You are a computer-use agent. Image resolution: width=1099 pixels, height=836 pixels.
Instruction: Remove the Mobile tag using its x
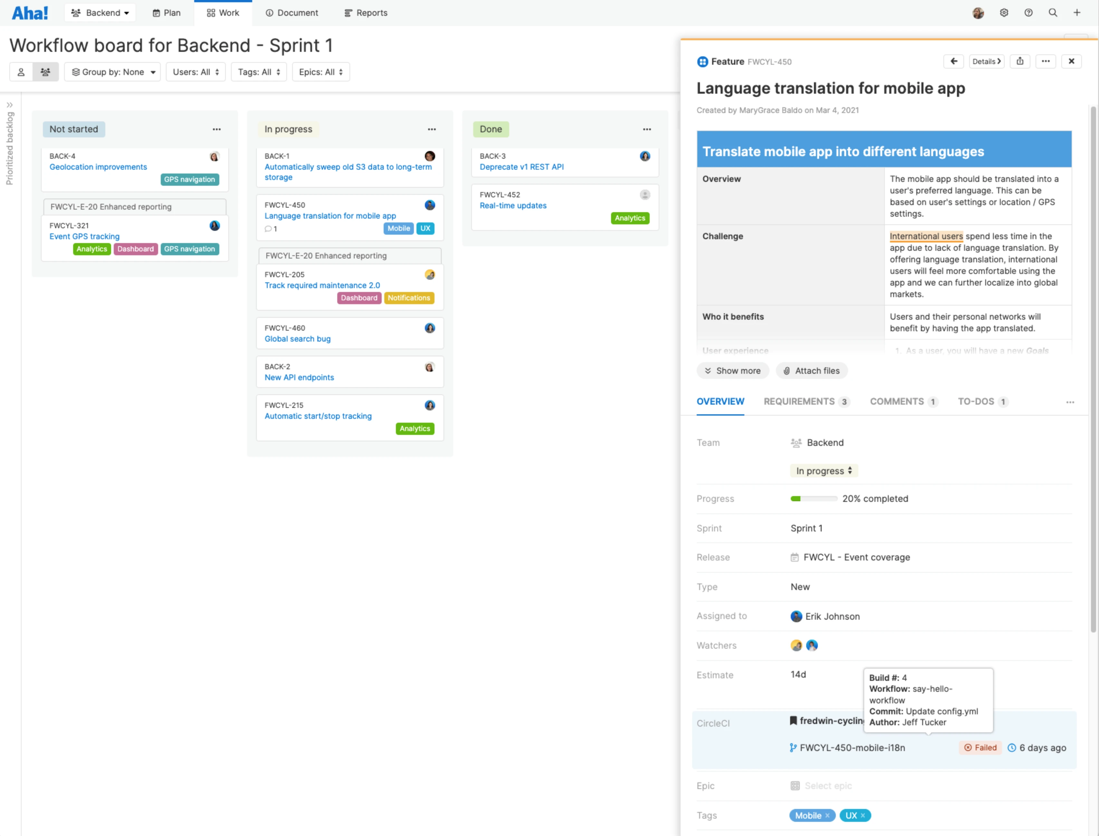pyautogui.click(x=827, y=816)
